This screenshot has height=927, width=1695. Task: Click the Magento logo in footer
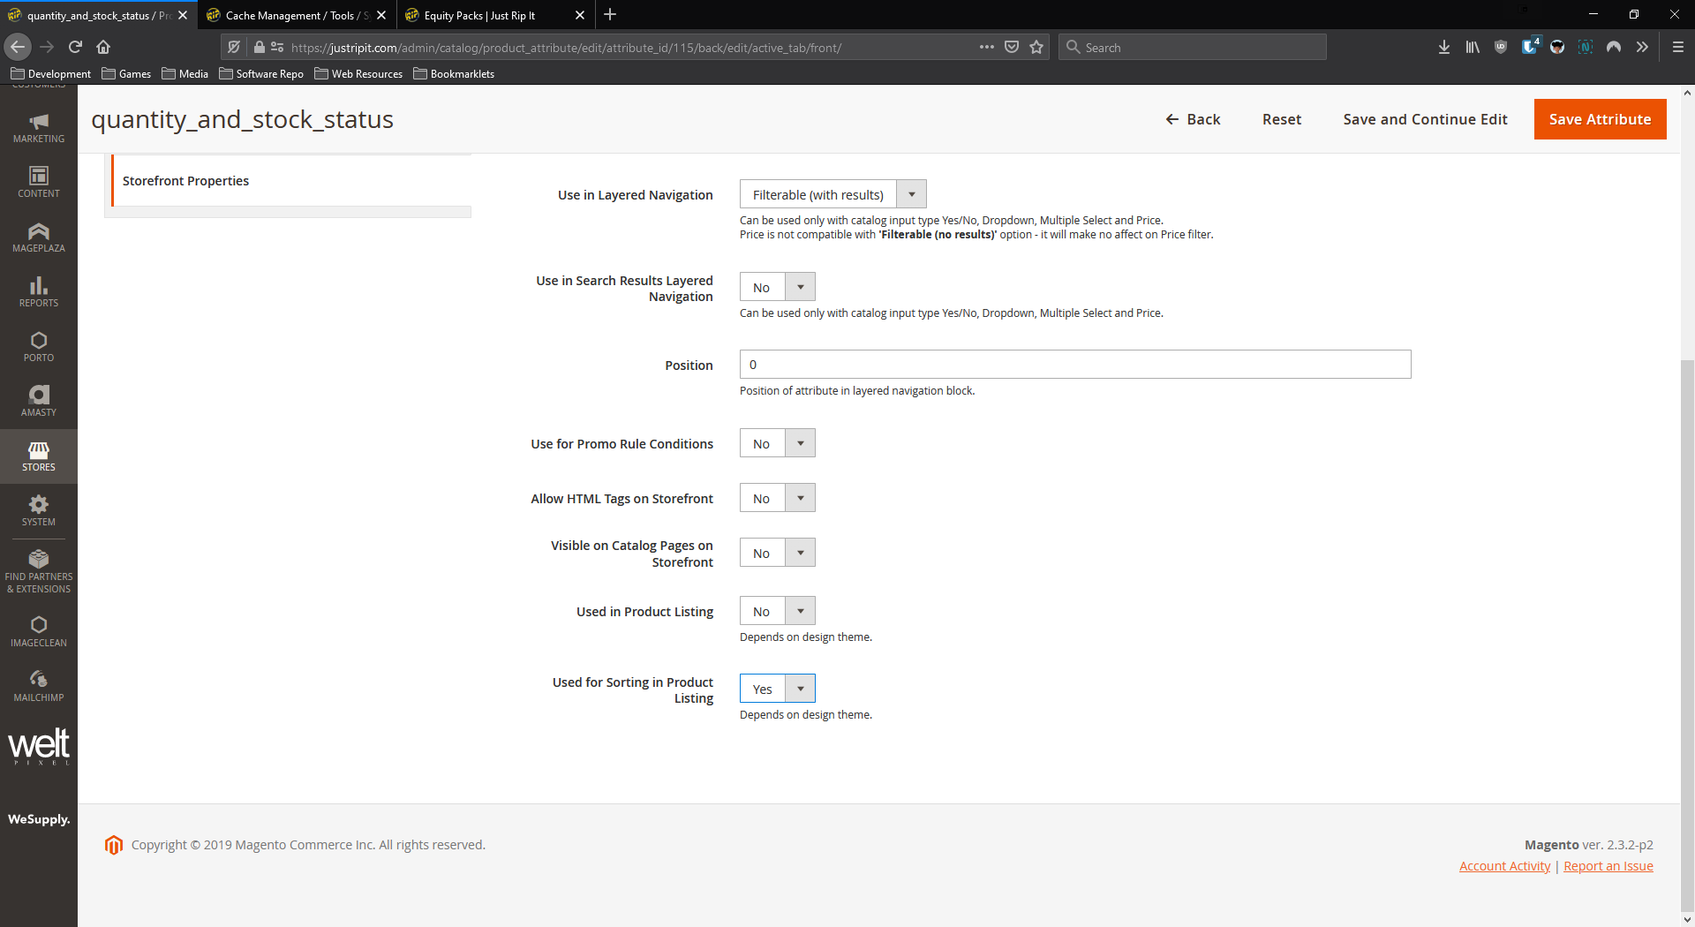click(114, 845)
